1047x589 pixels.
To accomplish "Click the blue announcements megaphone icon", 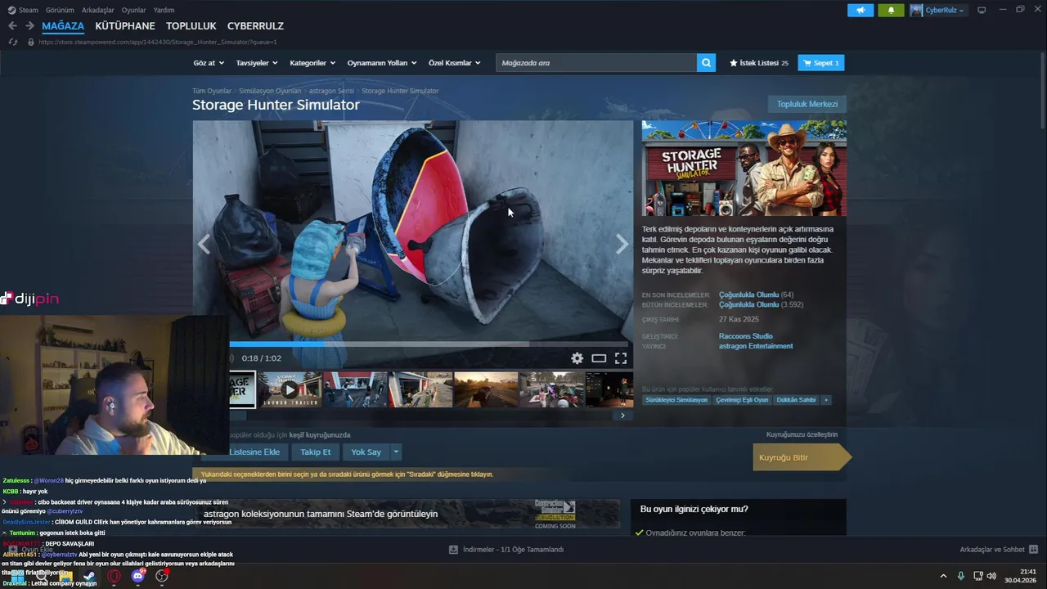I will (861, 10).
